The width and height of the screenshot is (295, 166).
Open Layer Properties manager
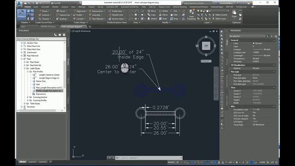point(191,14)
